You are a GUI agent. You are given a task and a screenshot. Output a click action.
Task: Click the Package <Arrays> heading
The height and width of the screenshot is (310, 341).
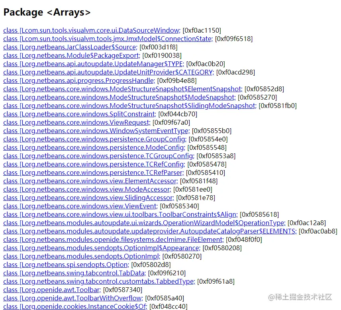click(x=47, y=12)
